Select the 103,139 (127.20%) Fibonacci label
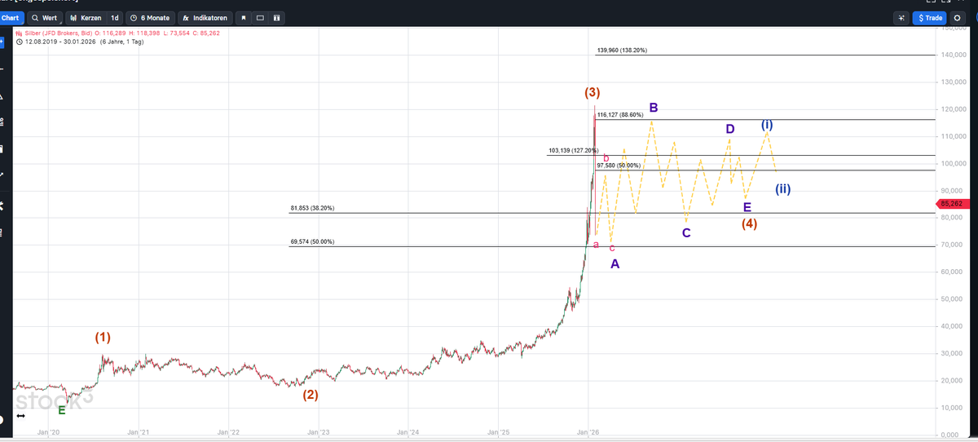 point(573,151)
